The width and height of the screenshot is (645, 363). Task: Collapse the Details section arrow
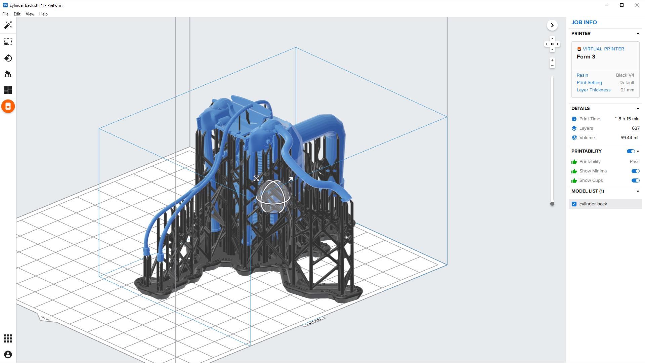638,109
